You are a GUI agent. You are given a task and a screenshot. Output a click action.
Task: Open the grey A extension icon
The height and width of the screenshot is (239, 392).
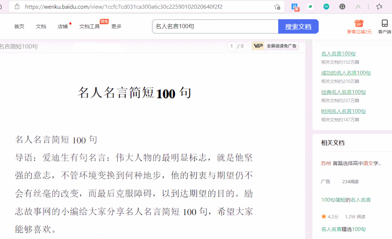tap(358, 7)
